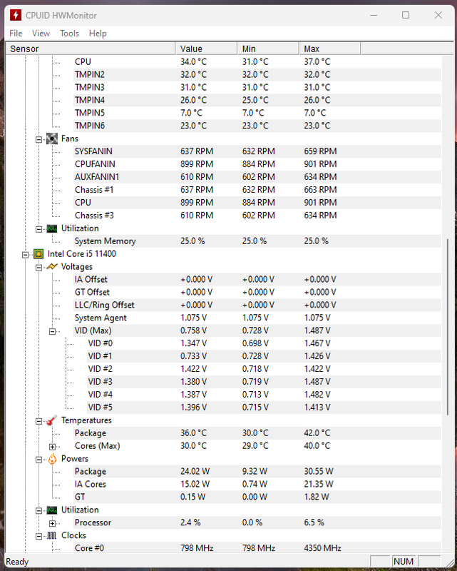Click the vertical scrollbar thumb

click(447, 327)
